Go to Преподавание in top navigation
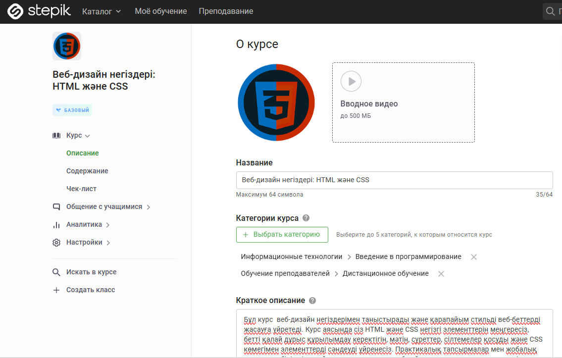This screenshot has height=358, width=562. [226, 11]
